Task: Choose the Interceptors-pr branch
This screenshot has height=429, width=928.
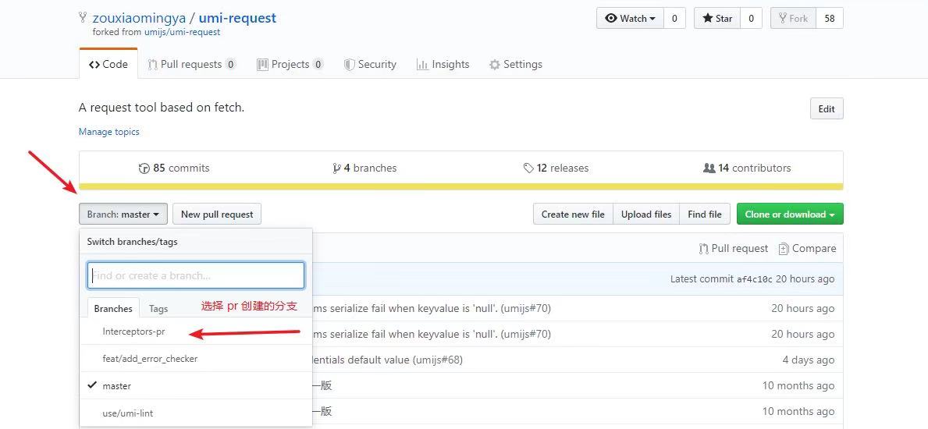Action: tap(196, 331)
